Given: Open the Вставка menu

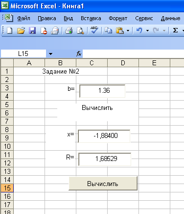Looking at the screenshot, I should tap(91, 18).
